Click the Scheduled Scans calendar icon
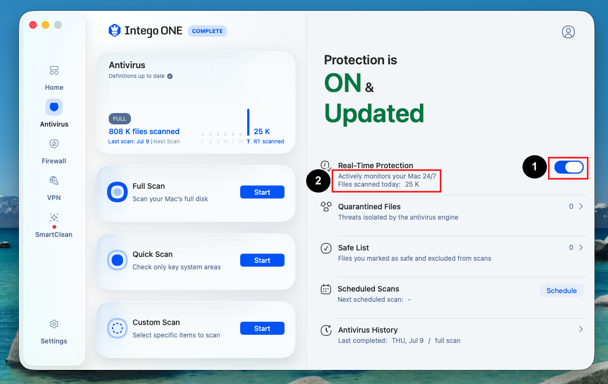 [x=326, y=289]
